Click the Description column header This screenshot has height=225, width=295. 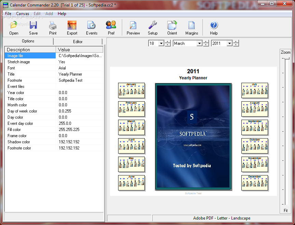coord(30,50)
